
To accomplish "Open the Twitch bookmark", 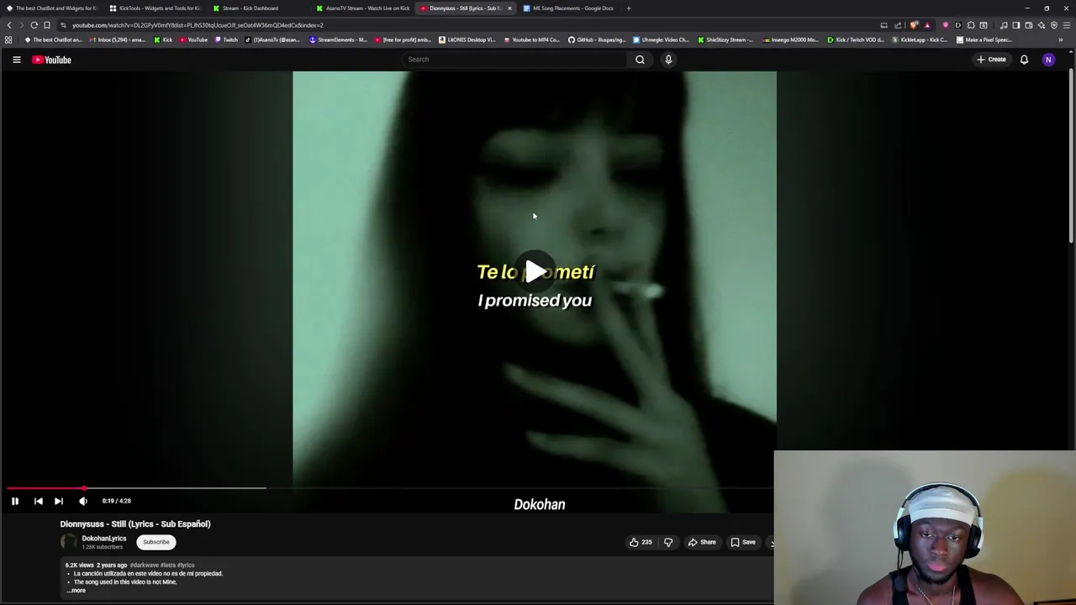I will (226, 39).
